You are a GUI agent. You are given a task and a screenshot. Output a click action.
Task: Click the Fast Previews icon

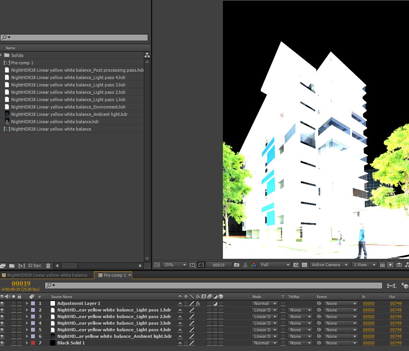point(390,265)
